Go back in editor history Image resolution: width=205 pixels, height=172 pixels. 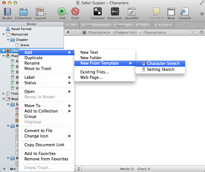click(x=68, y=32)
